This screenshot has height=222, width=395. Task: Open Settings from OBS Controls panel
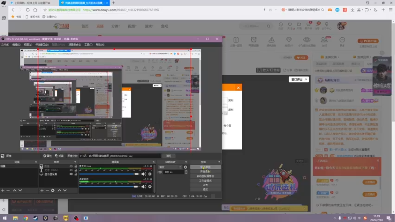205,185
